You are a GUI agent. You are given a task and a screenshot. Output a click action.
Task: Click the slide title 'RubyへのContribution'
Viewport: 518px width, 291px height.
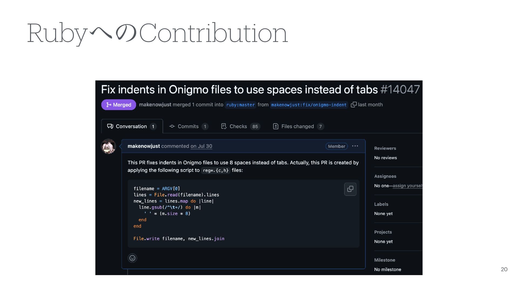[x=157, y=33]
